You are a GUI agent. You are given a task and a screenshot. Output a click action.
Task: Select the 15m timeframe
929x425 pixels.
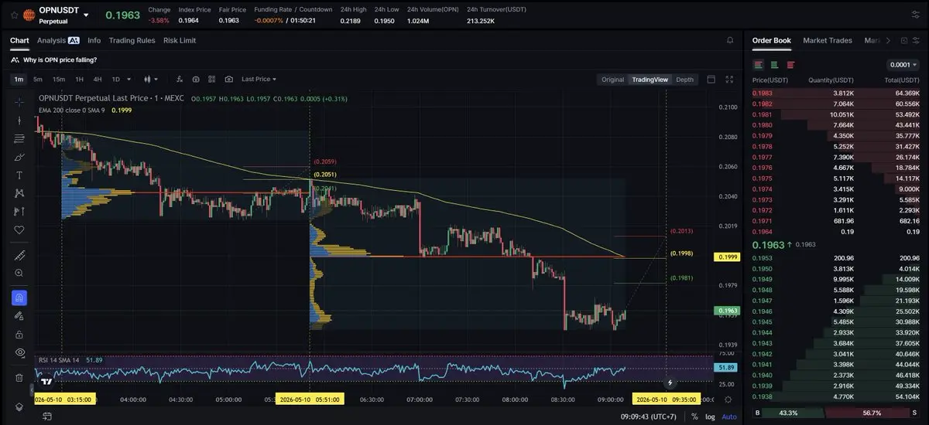(x=59, y=79)
